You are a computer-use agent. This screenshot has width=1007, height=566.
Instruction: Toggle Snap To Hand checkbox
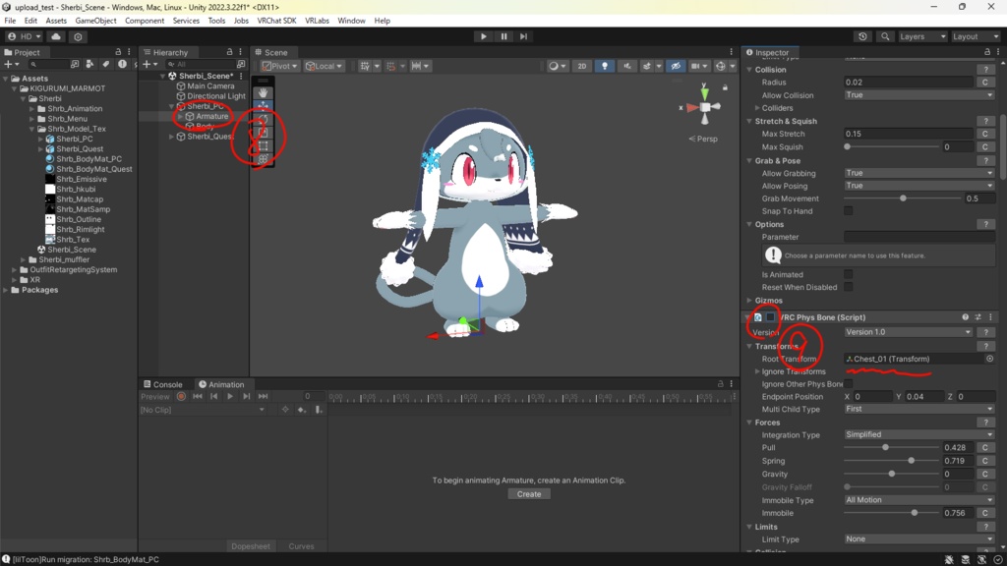[x=849, y=211]
